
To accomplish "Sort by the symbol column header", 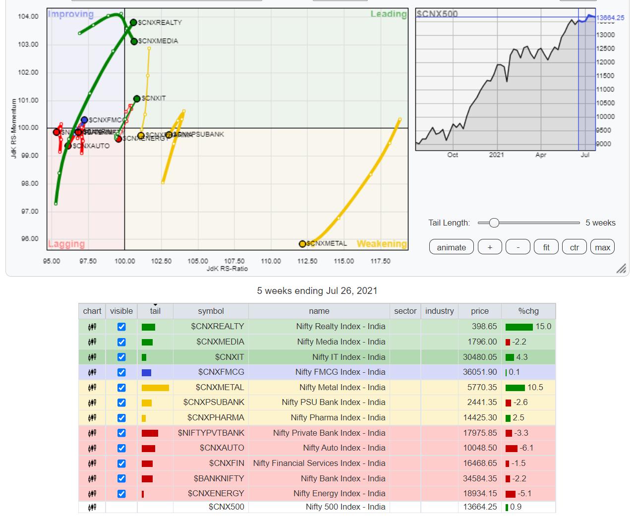I will coord(211,311).
